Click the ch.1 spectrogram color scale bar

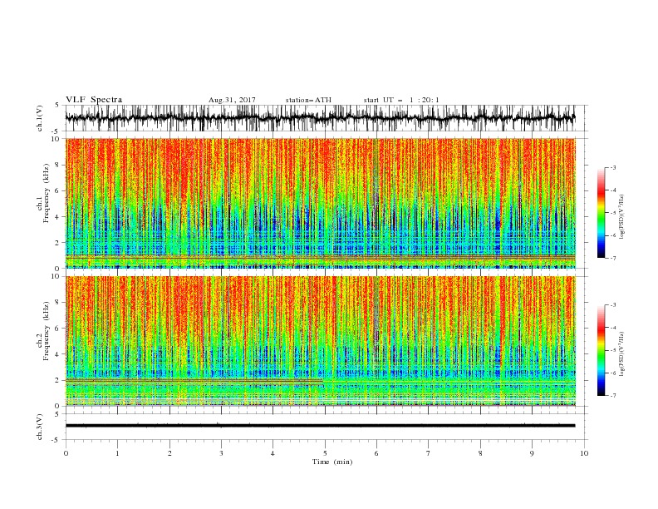[601, 212]
